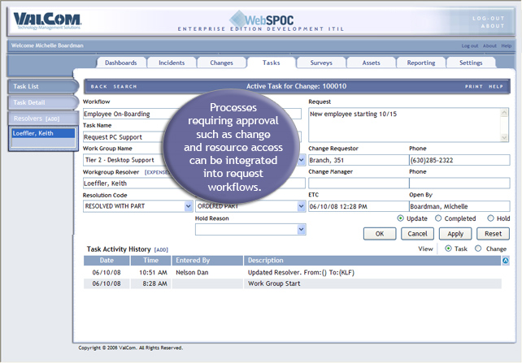Click the Change Requestor Phone field
The width and height of the screenshot is (522, 363).
459,160
